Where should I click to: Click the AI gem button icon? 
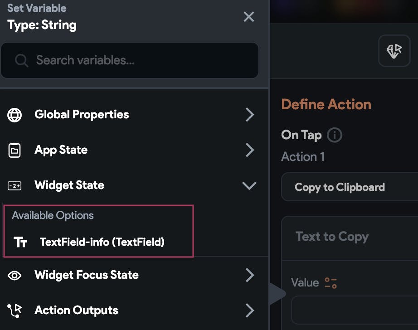point(394,51)
